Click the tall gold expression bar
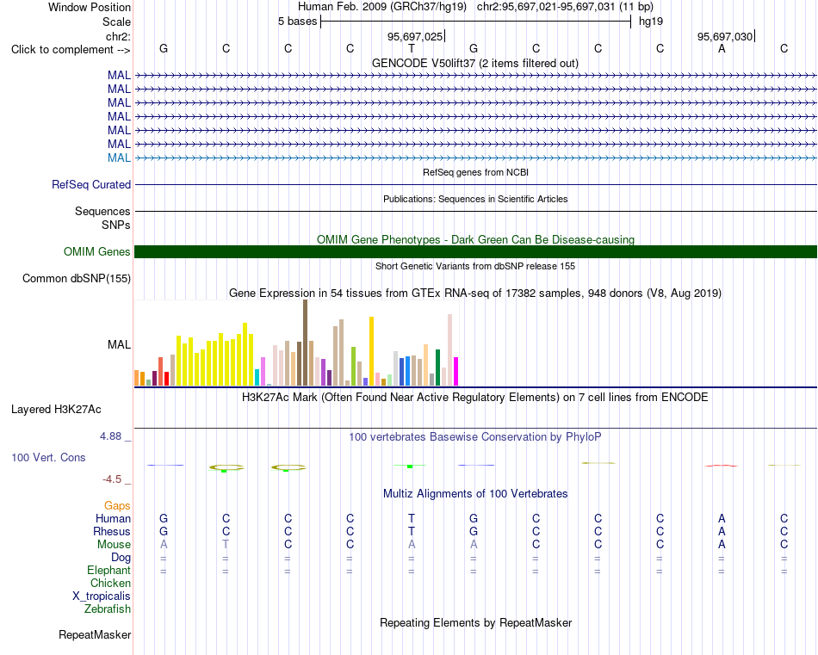 (371, 351)
